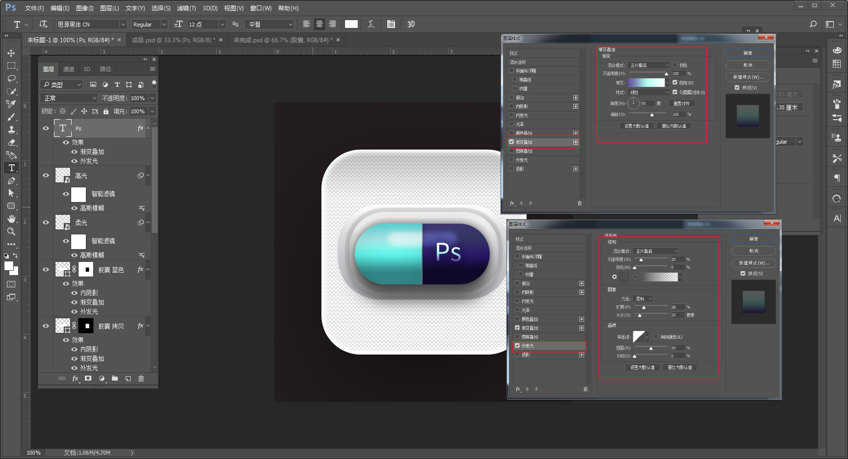Select the Quick Selection tool
Viewport: 848px width, 459px height.
point(11,91)
